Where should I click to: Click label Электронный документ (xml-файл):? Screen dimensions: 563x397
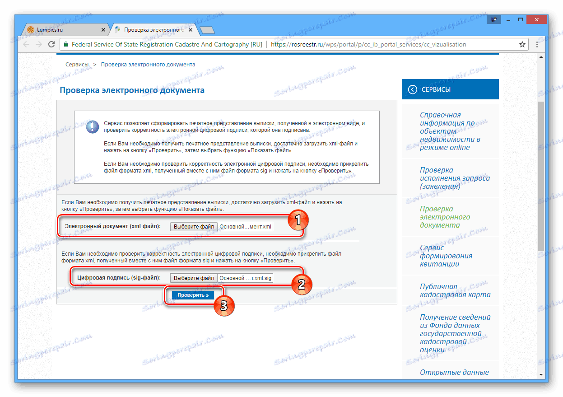[112, 226]
